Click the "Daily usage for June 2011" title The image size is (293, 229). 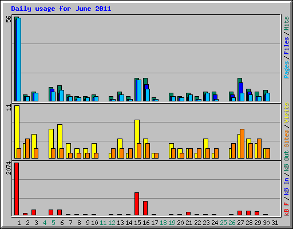click(x=61, y=9)
